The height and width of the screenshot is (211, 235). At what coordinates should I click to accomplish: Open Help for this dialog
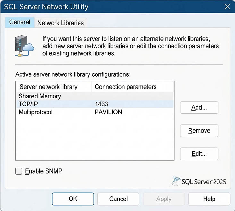(209, 199)
